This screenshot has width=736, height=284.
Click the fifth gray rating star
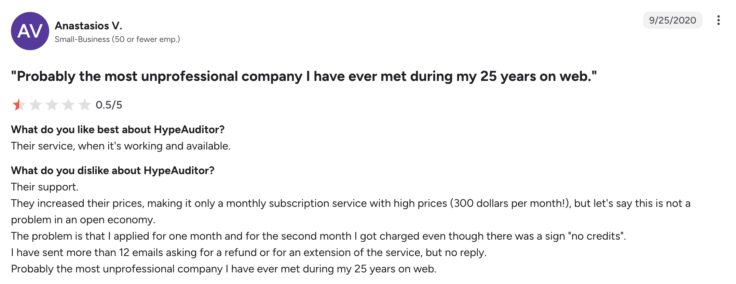pyautogui.click(x=84, y=105)
